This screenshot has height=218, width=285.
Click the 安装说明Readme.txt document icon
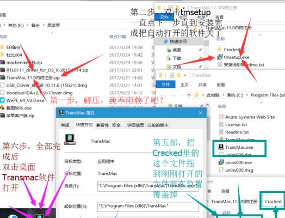click(x=220, y=64)
